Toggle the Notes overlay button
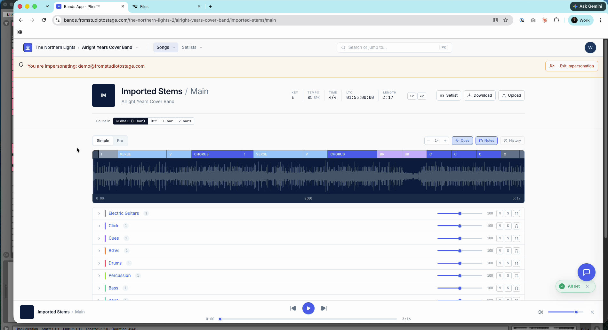Viewport: 608px width, 330px height. [x=486, y=141]
